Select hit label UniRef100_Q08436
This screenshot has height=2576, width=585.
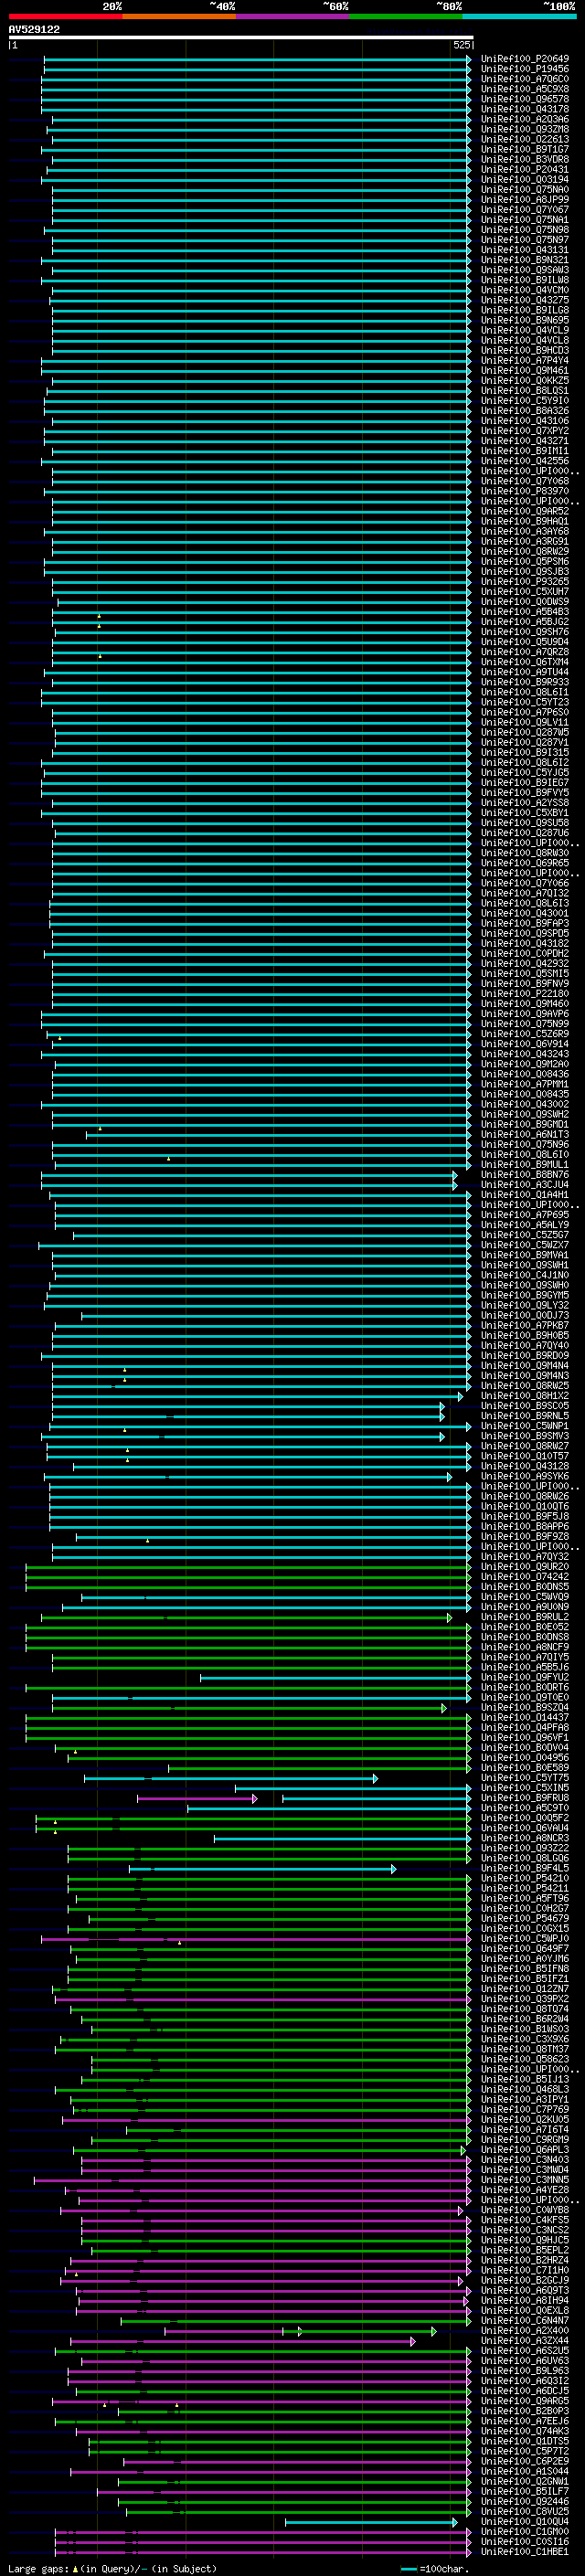tap(525, 1074)
